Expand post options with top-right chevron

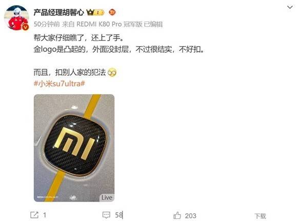(x=290, y=7)
